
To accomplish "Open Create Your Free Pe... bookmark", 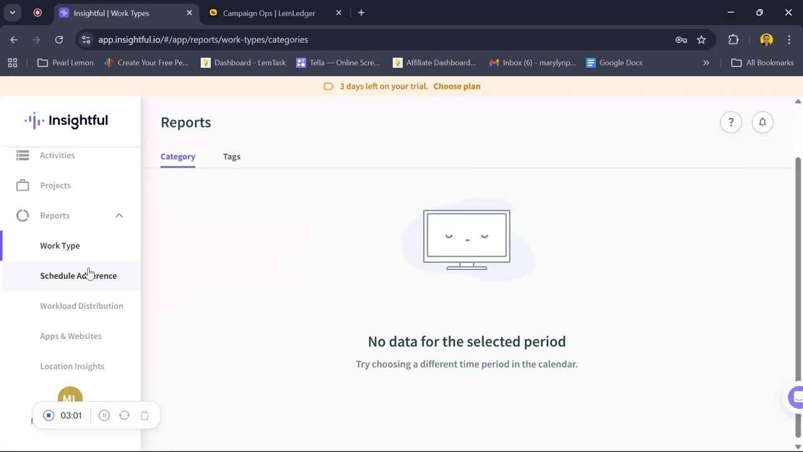I will point(146,63).
